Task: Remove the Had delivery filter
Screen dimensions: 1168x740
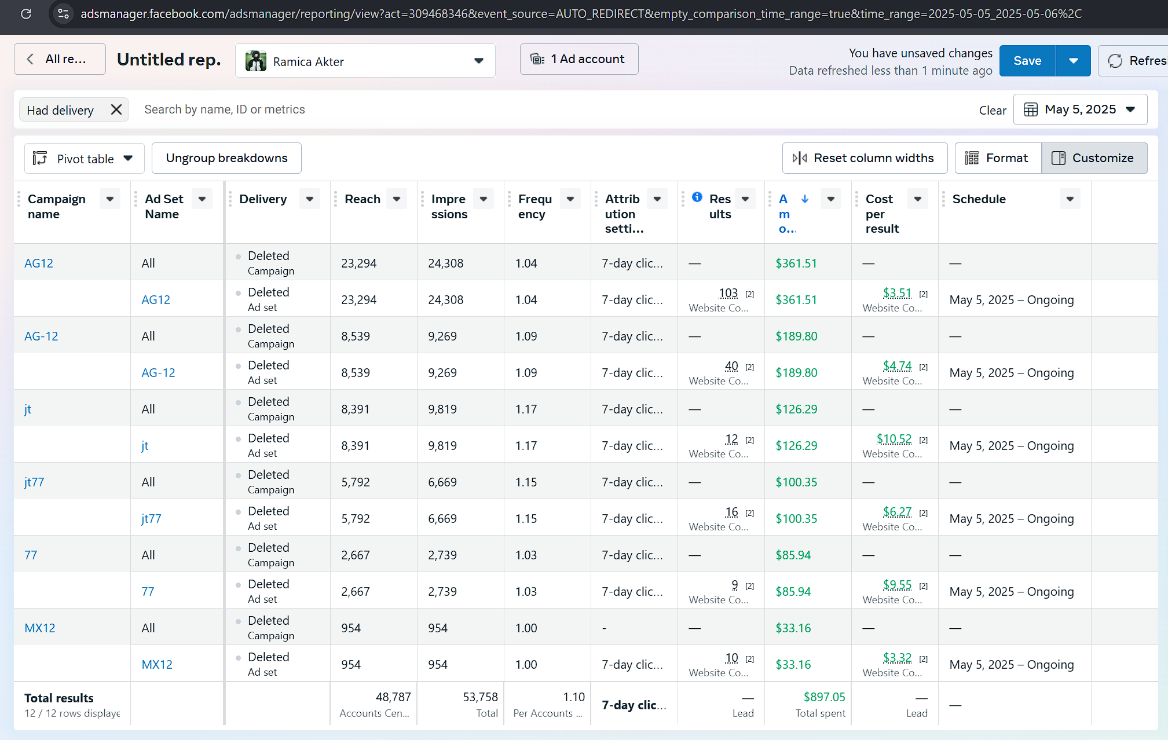Action: coord(116,109)
